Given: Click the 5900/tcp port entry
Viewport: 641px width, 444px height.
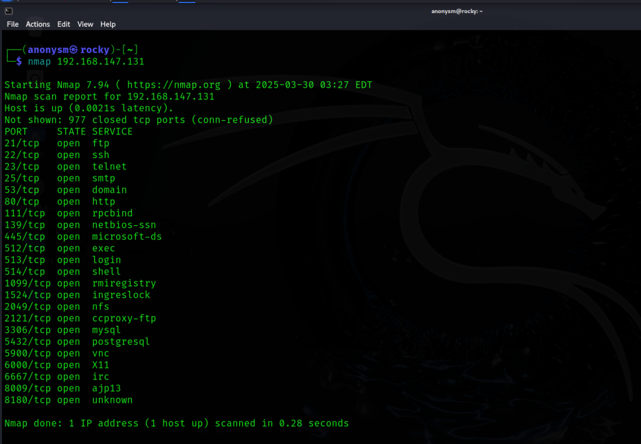Looking at the screenshot, I should 28,353.
